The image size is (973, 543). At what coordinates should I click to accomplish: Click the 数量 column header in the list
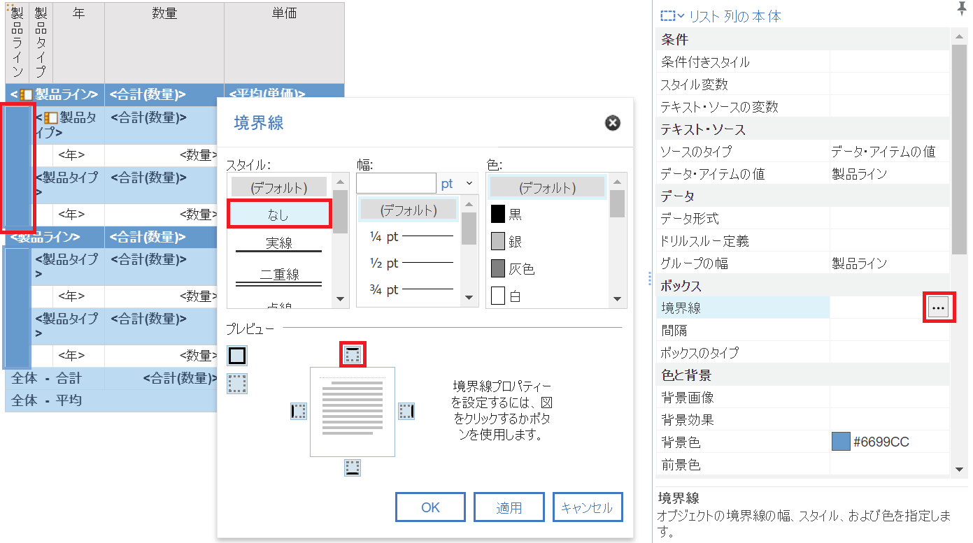tap(164, 43)
